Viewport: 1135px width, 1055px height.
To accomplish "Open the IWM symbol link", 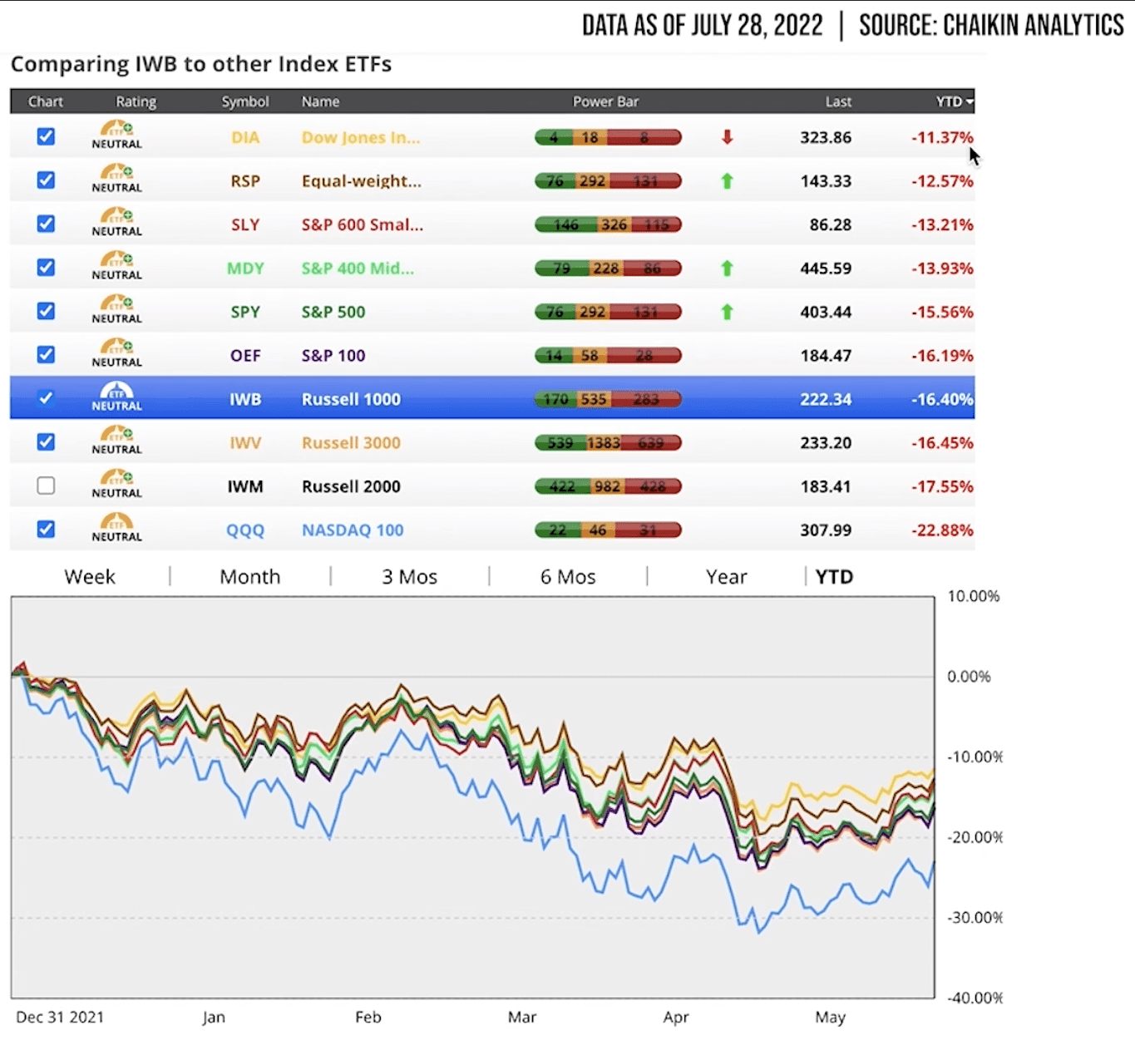I will [245, 486].
